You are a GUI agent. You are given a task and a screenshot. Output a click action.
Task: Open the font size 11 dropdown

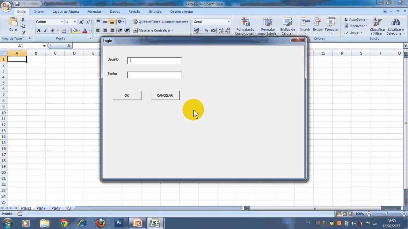(75, 22)
